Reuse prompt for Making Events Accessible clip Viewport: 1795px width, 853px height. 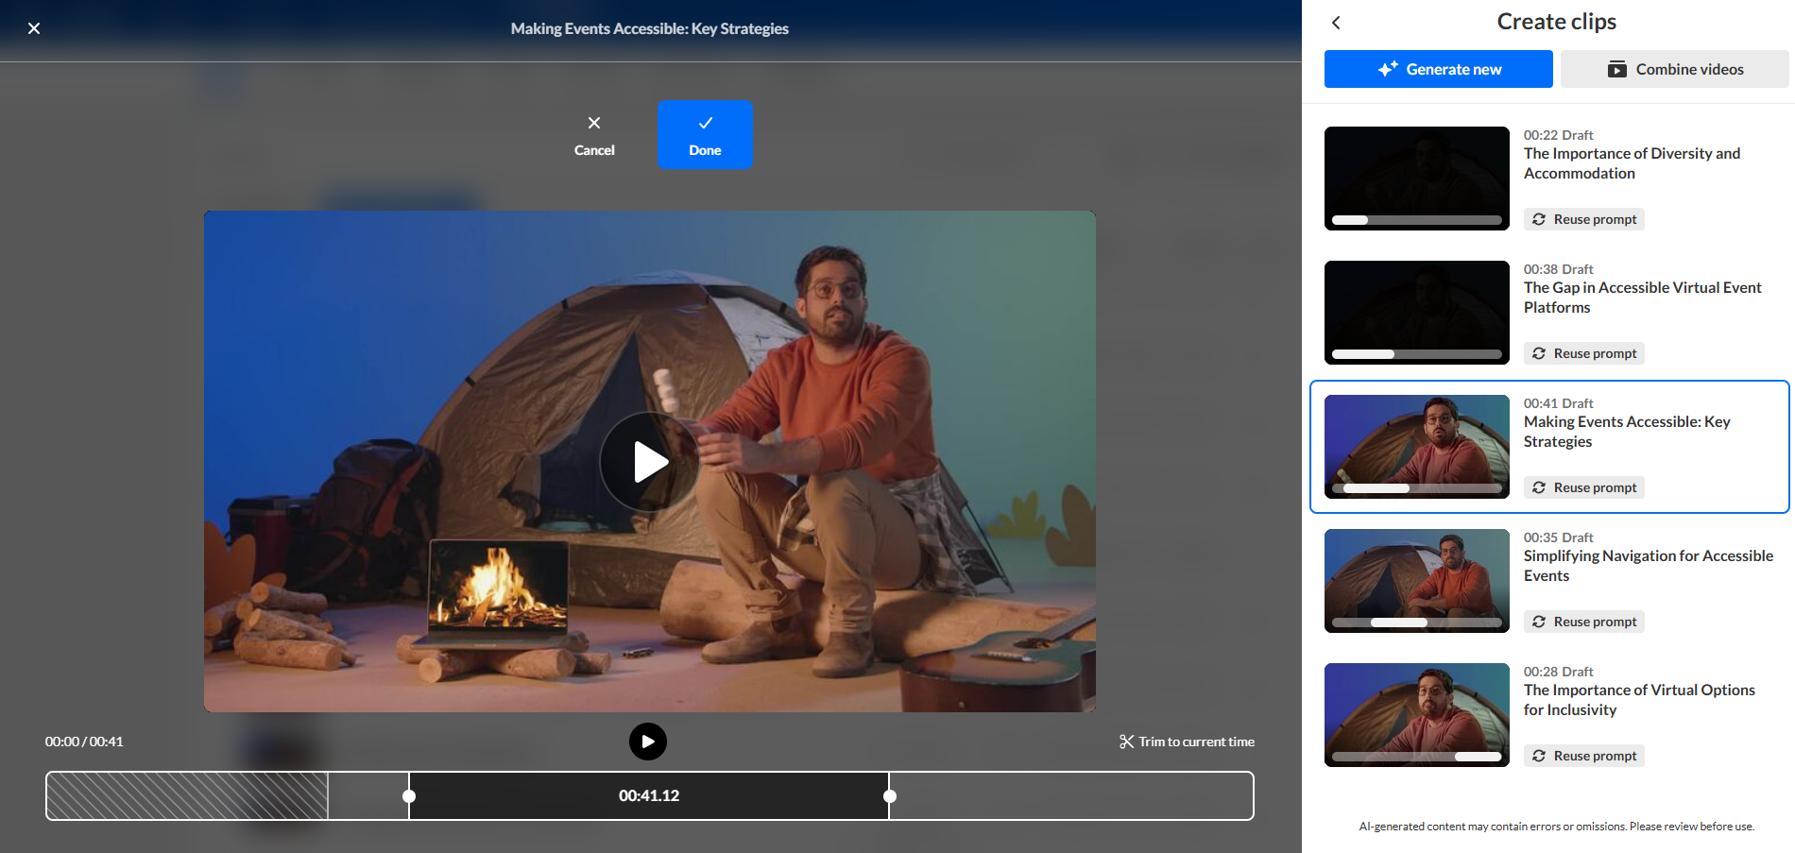[1584, 487]
